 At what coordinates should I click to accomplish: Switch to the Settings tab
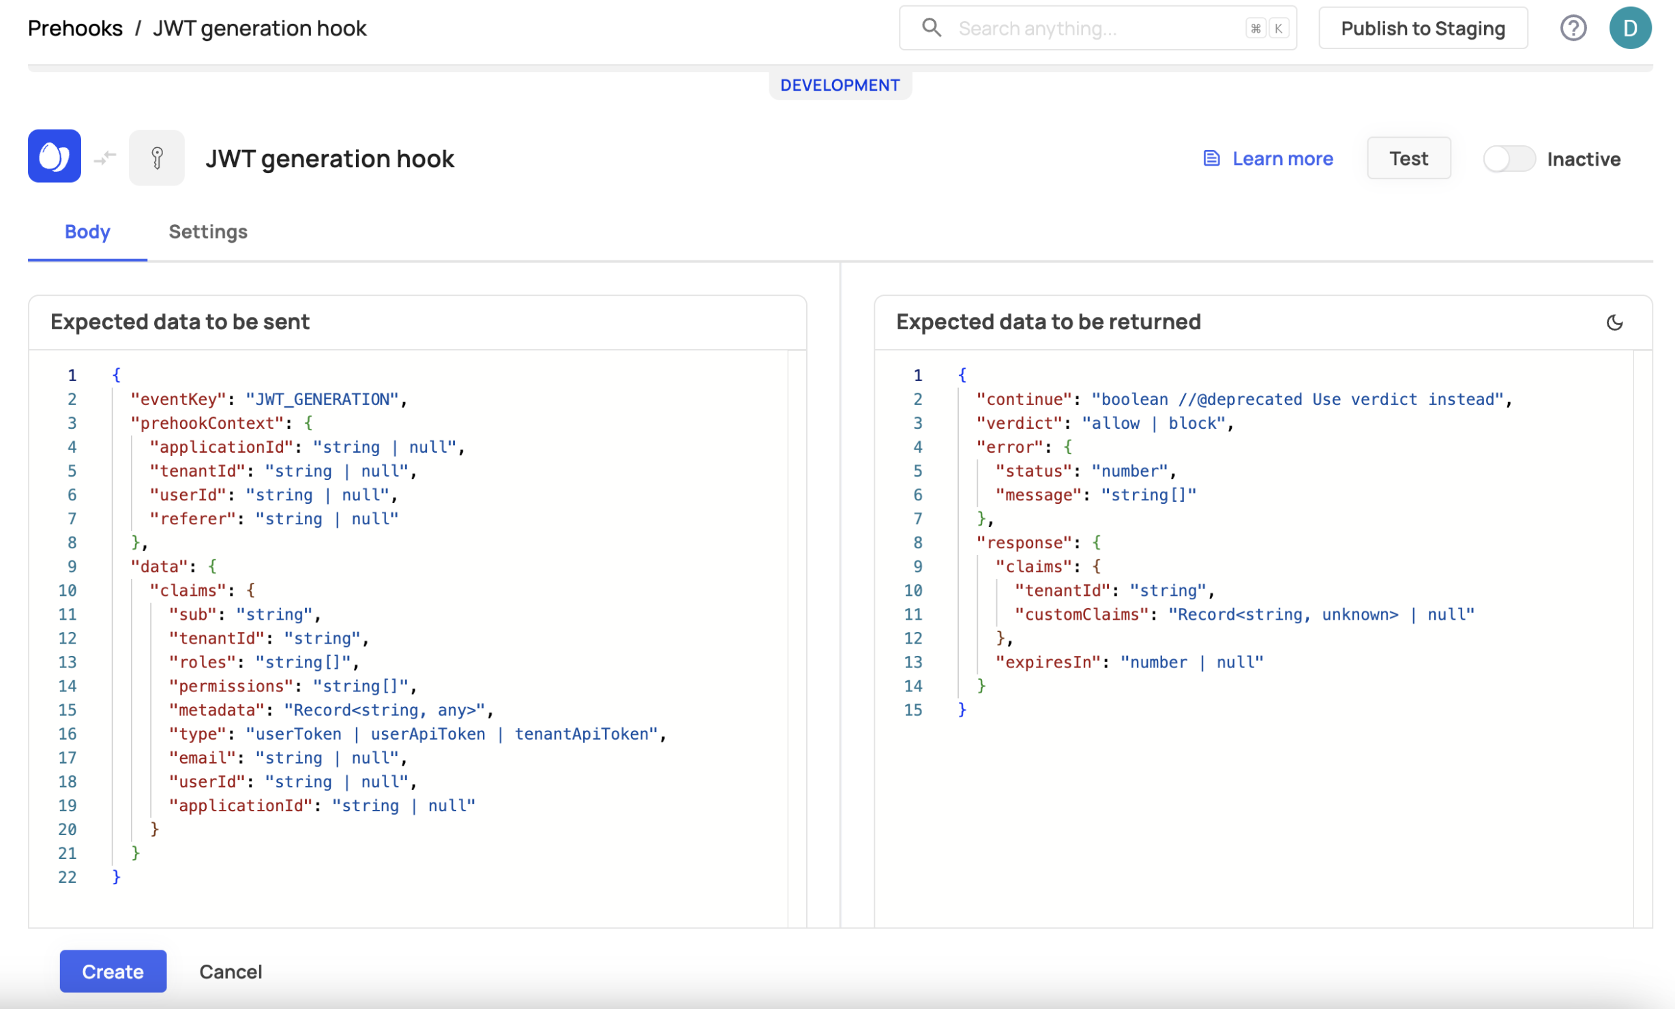(208, 232)
